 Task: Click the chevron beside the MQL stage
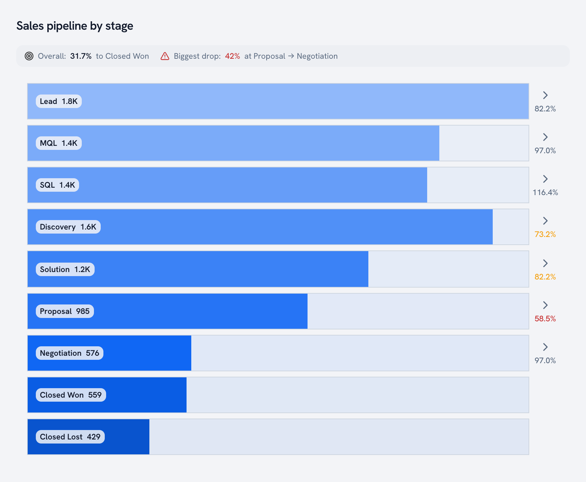[x=545, y=137]
